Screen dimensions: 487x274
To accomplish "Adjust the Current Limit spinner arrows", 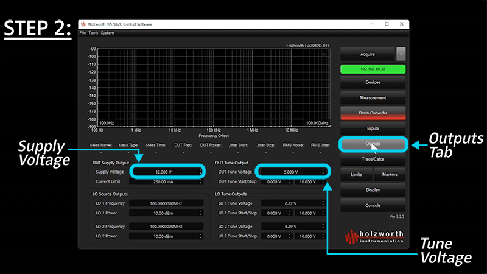I will click(200, 181).
